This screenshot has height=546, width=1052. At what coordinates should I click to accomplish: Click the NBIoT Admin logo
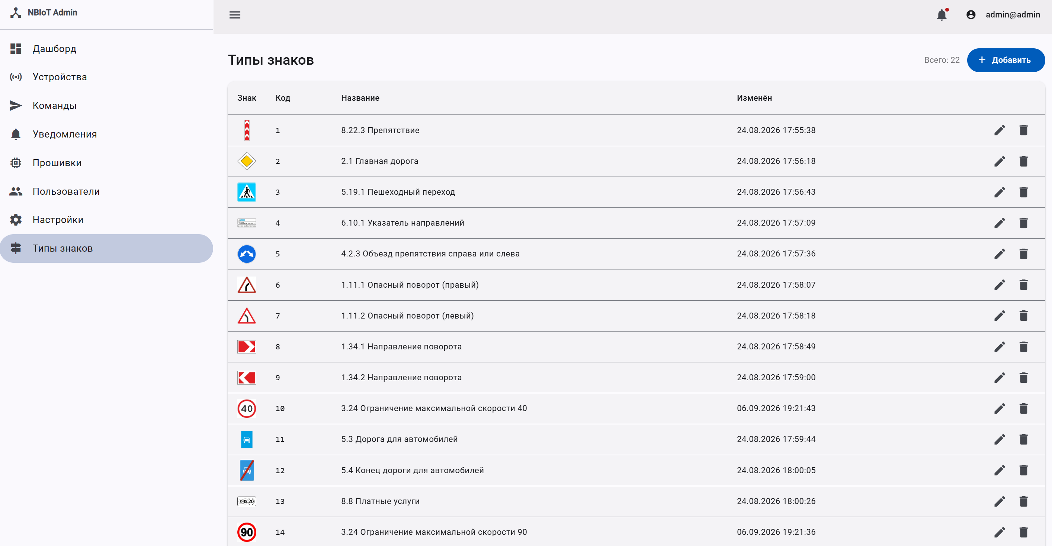click(44, 13)
